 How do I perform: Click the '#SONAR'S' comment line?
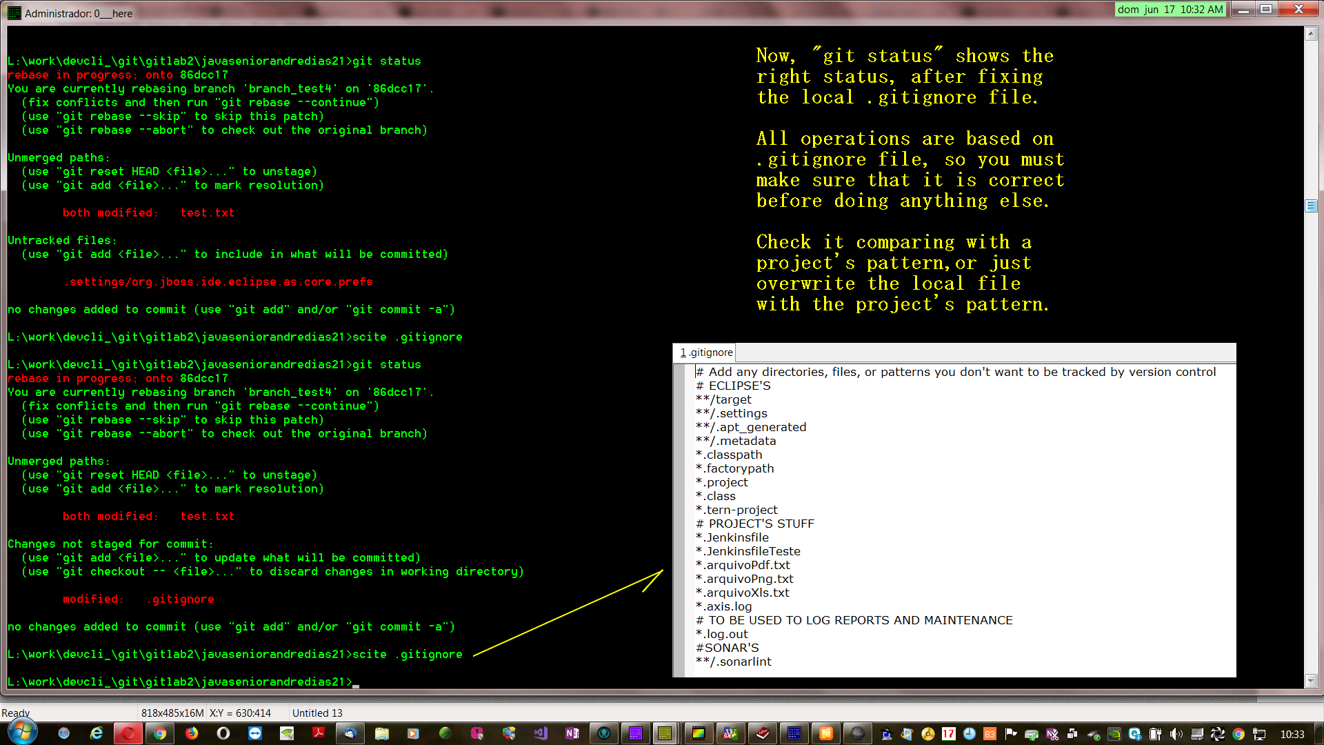coord(728,648)
